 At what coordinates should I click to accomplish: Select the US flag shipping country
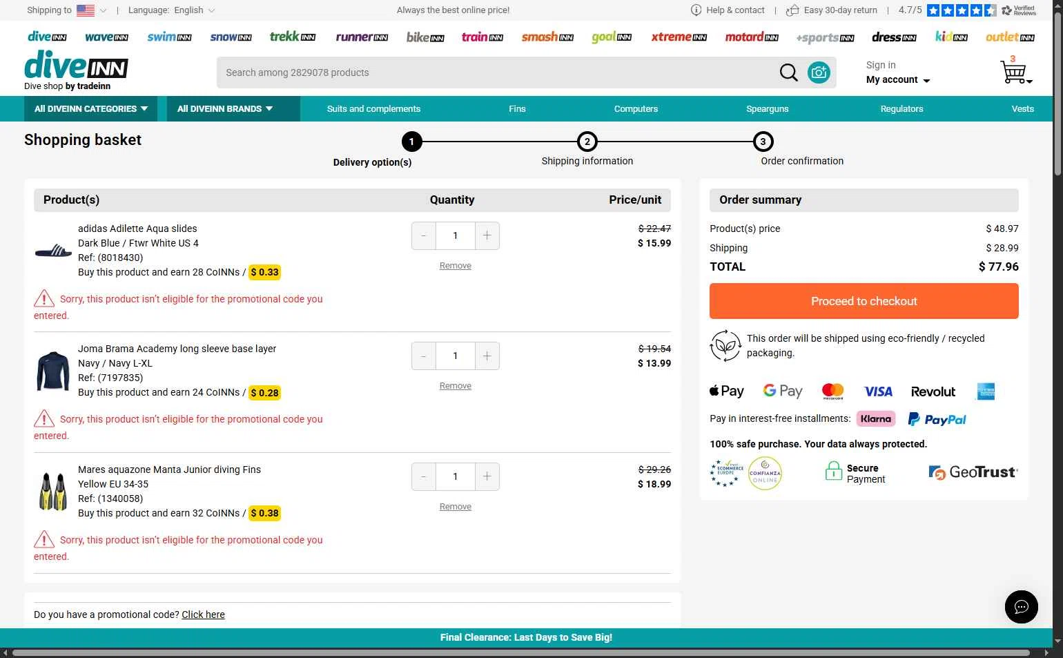click(x=86, y=10)
